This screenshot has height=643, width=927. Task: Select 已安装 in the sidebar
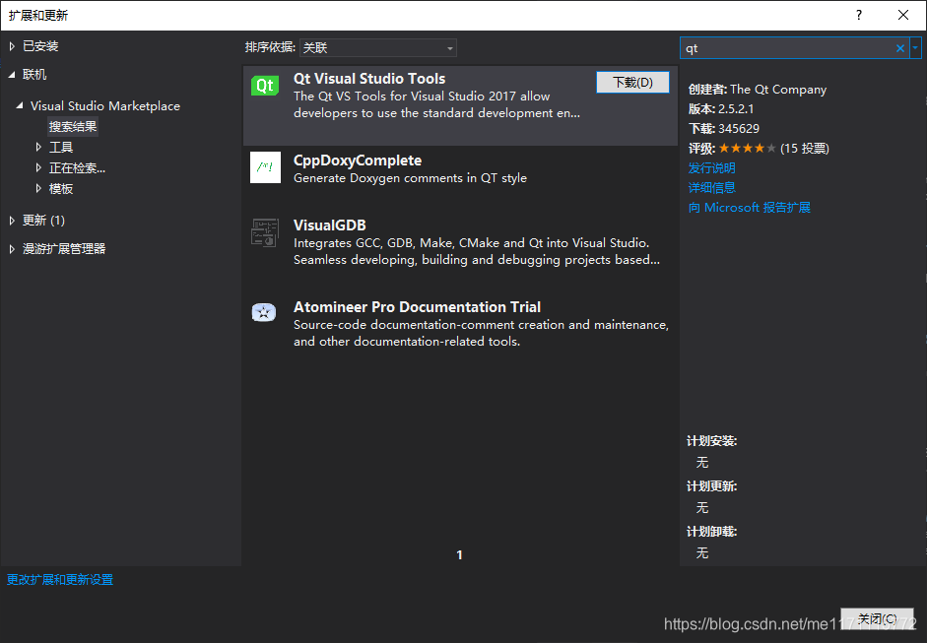[x=41, y=45]
